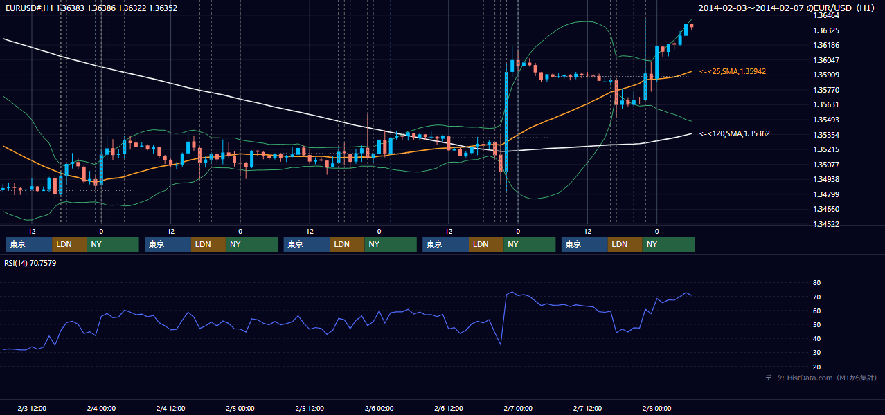Click the RSI 40 level label
This screenshot has height=415, width=885.
point(816,338)
